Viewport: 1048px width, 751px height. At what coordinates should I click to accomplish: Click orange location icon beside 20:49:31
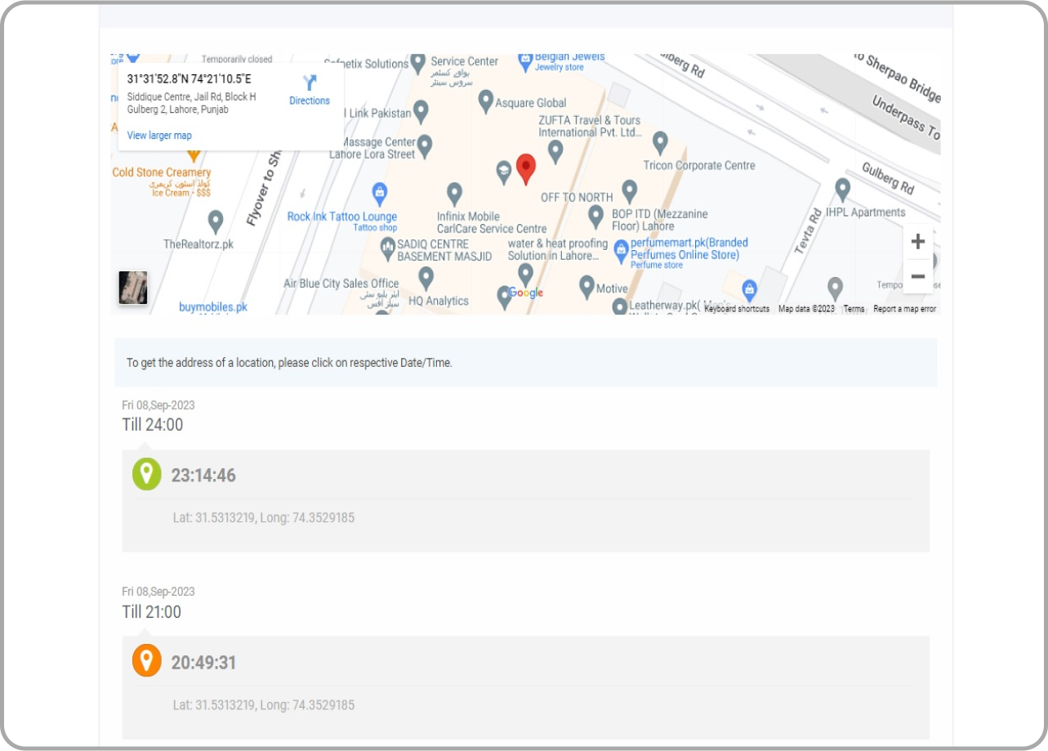pos(147,661)
